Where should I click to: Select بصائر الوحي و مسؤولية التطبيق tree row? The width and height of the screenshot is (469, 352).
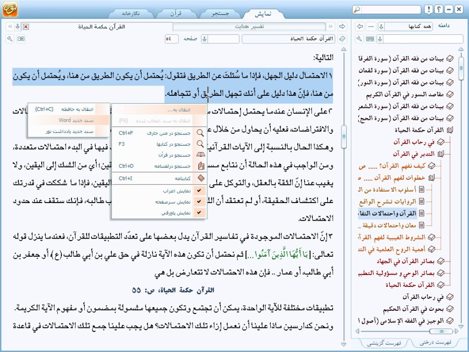[x=396, y=273]
